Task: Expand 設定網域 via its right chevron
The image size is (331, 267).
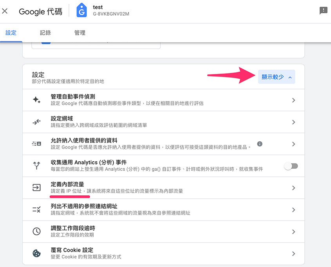Action: (293, 122)
